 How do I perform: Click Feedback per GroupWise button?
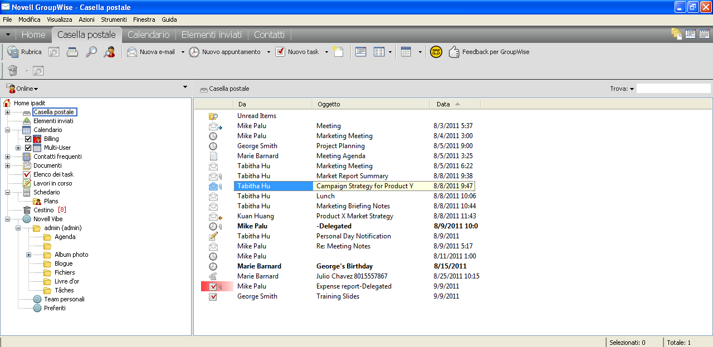(489, 52)
